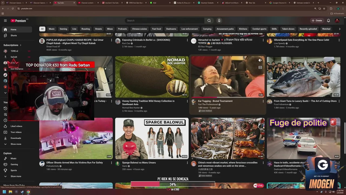
Task: Select the Roasting category chip
Action: (x=86, y=29)
